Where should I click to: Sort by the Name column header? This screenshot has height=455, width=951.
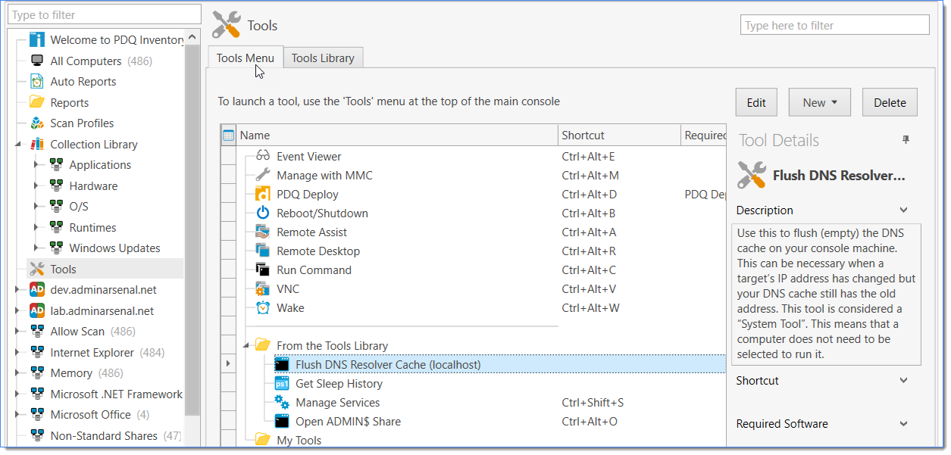tap(397, 136)
